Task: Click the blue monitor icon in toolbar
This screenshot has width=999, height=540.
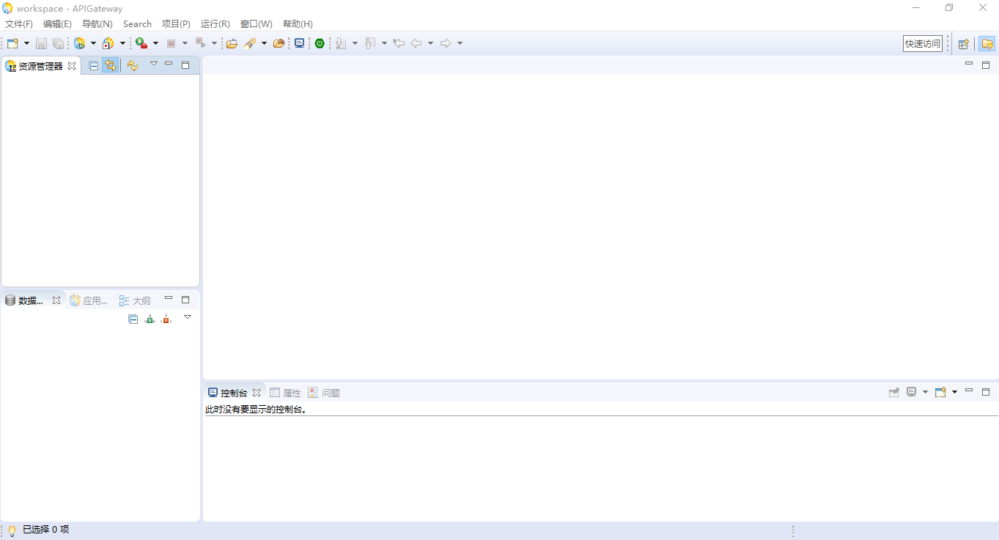Action: click(299, 43)
